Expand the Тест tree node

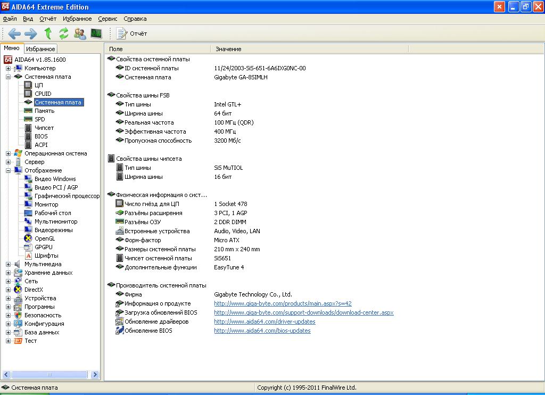(x=8, y=341)
